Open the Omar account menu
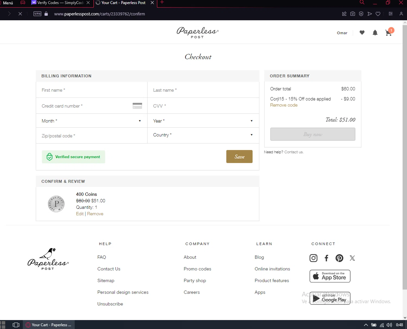 pos(342,33)
